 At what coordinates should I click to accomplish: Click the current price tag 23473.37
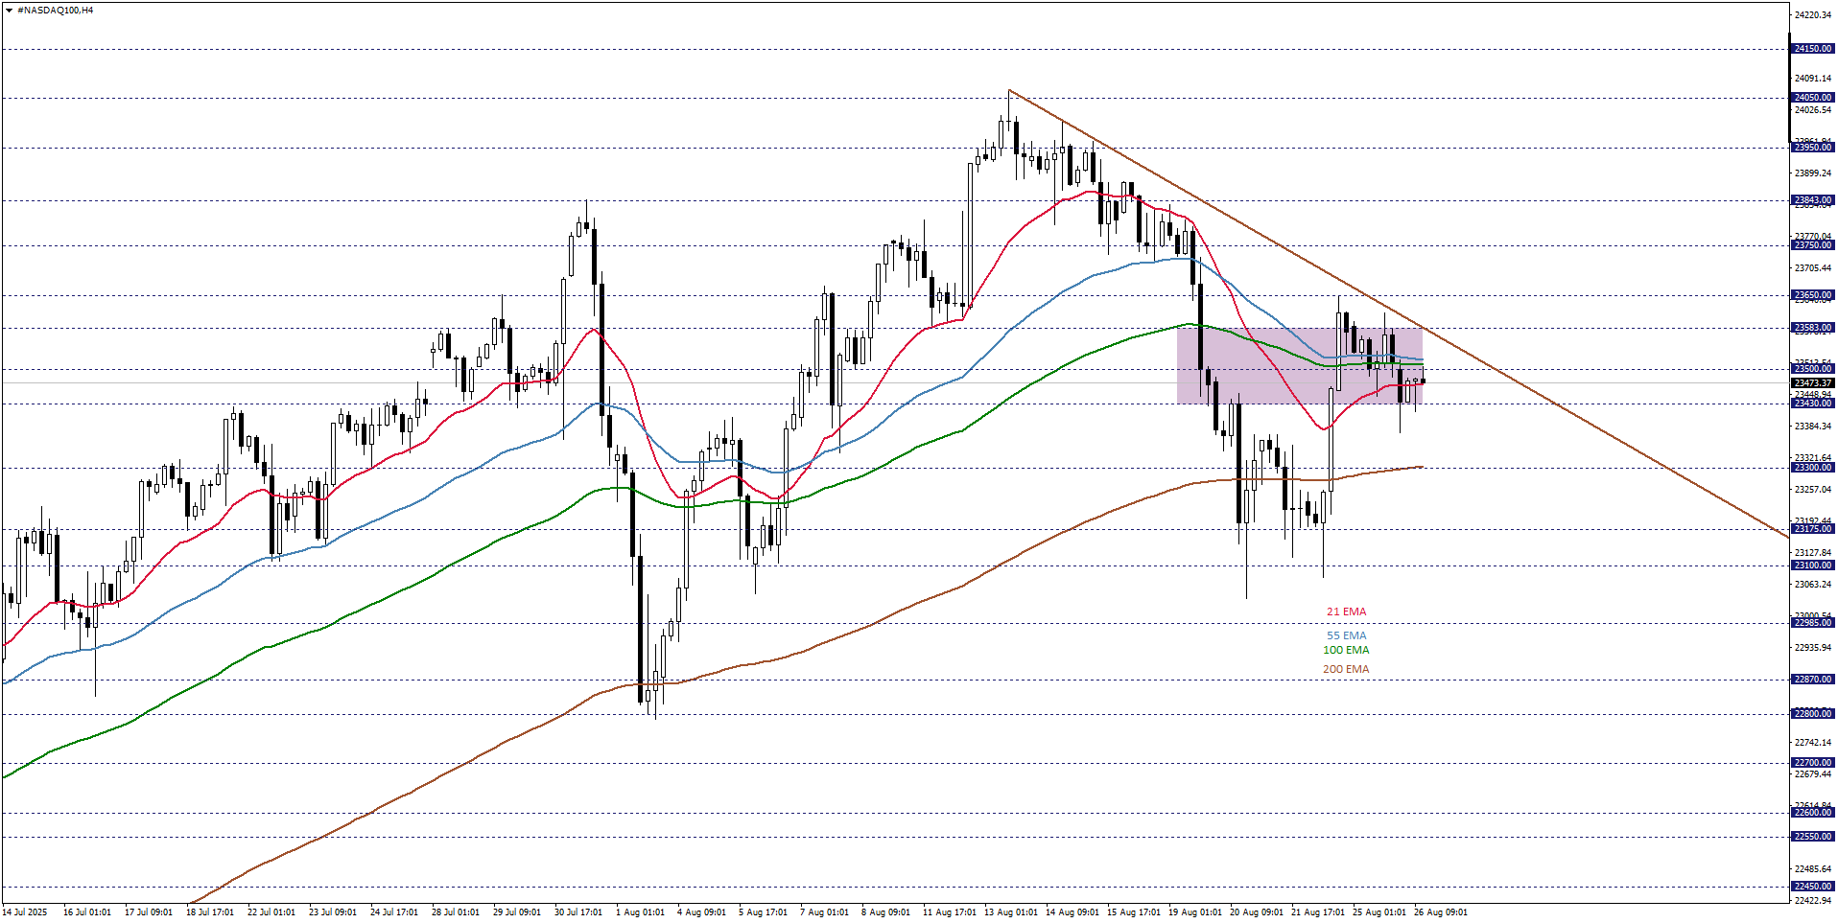pyautogui.click(x=1812, y=383)
